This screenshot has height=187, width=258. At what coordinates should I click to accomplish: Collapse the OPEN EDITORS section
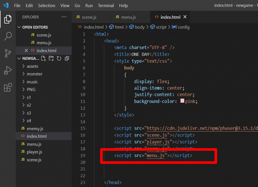(x=19, y=27)
